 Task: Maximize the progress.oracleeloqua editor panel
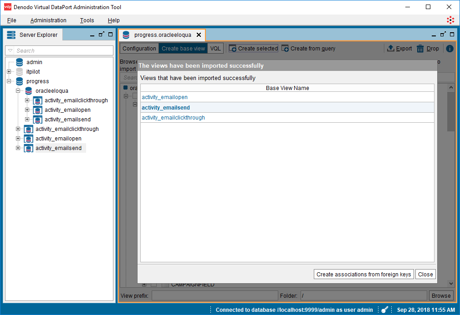tap(452, 34)
